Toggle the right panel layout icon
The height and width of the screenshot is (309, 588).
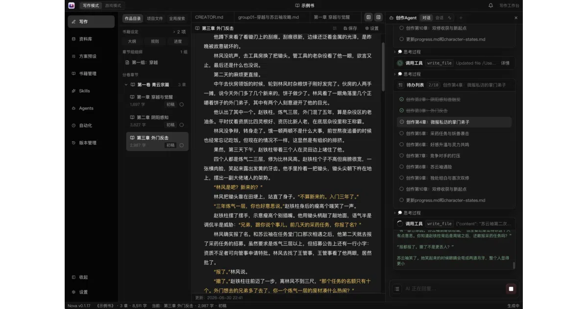coord(378,17)
